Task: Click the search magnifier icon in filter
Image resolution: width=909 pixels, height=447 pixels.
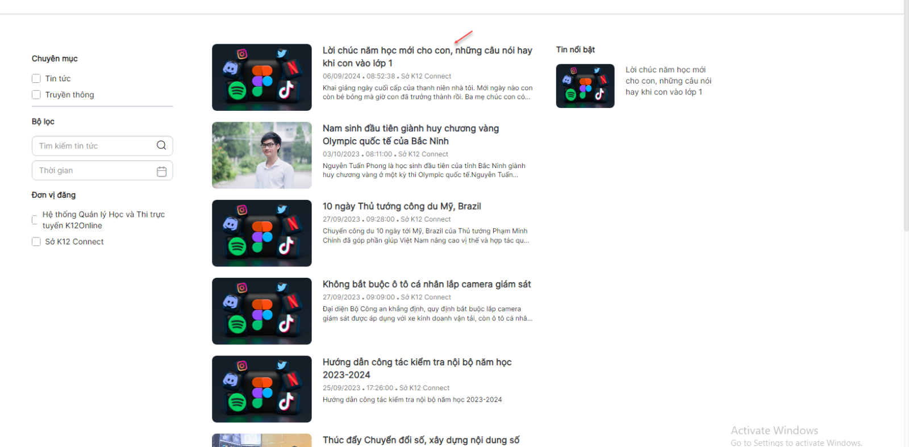Action: (x=161, y=145)
